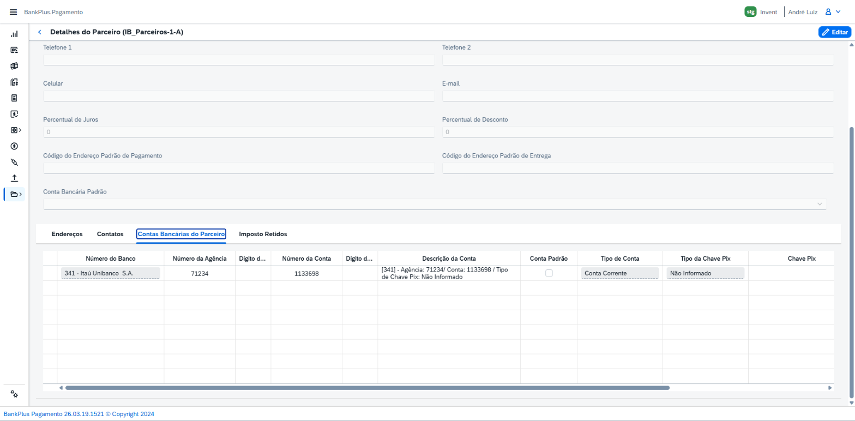Click the dollar coin sidebar icon
Viewport: 855px width, 421px height.
coord(14,146)
